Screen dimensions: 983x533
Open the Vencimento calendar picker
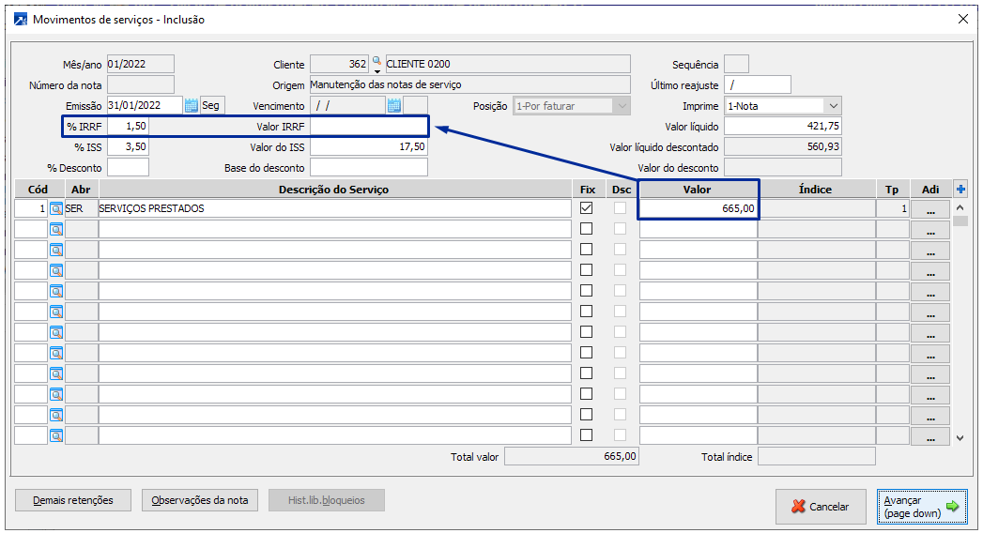pos(393,105)
